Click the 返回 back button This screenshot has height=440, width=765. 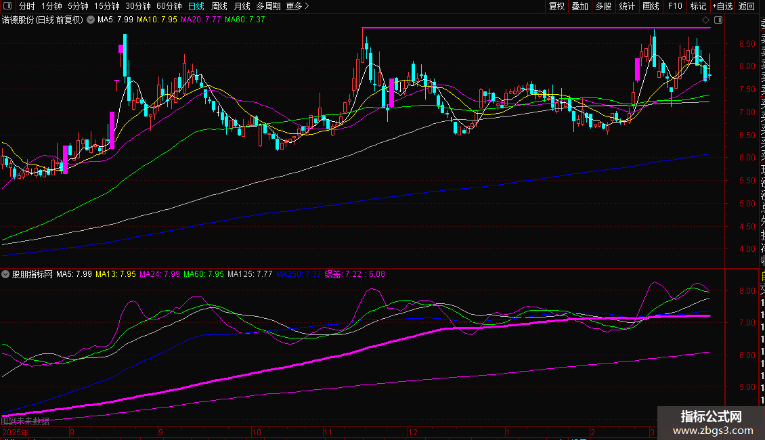[747, 6]
